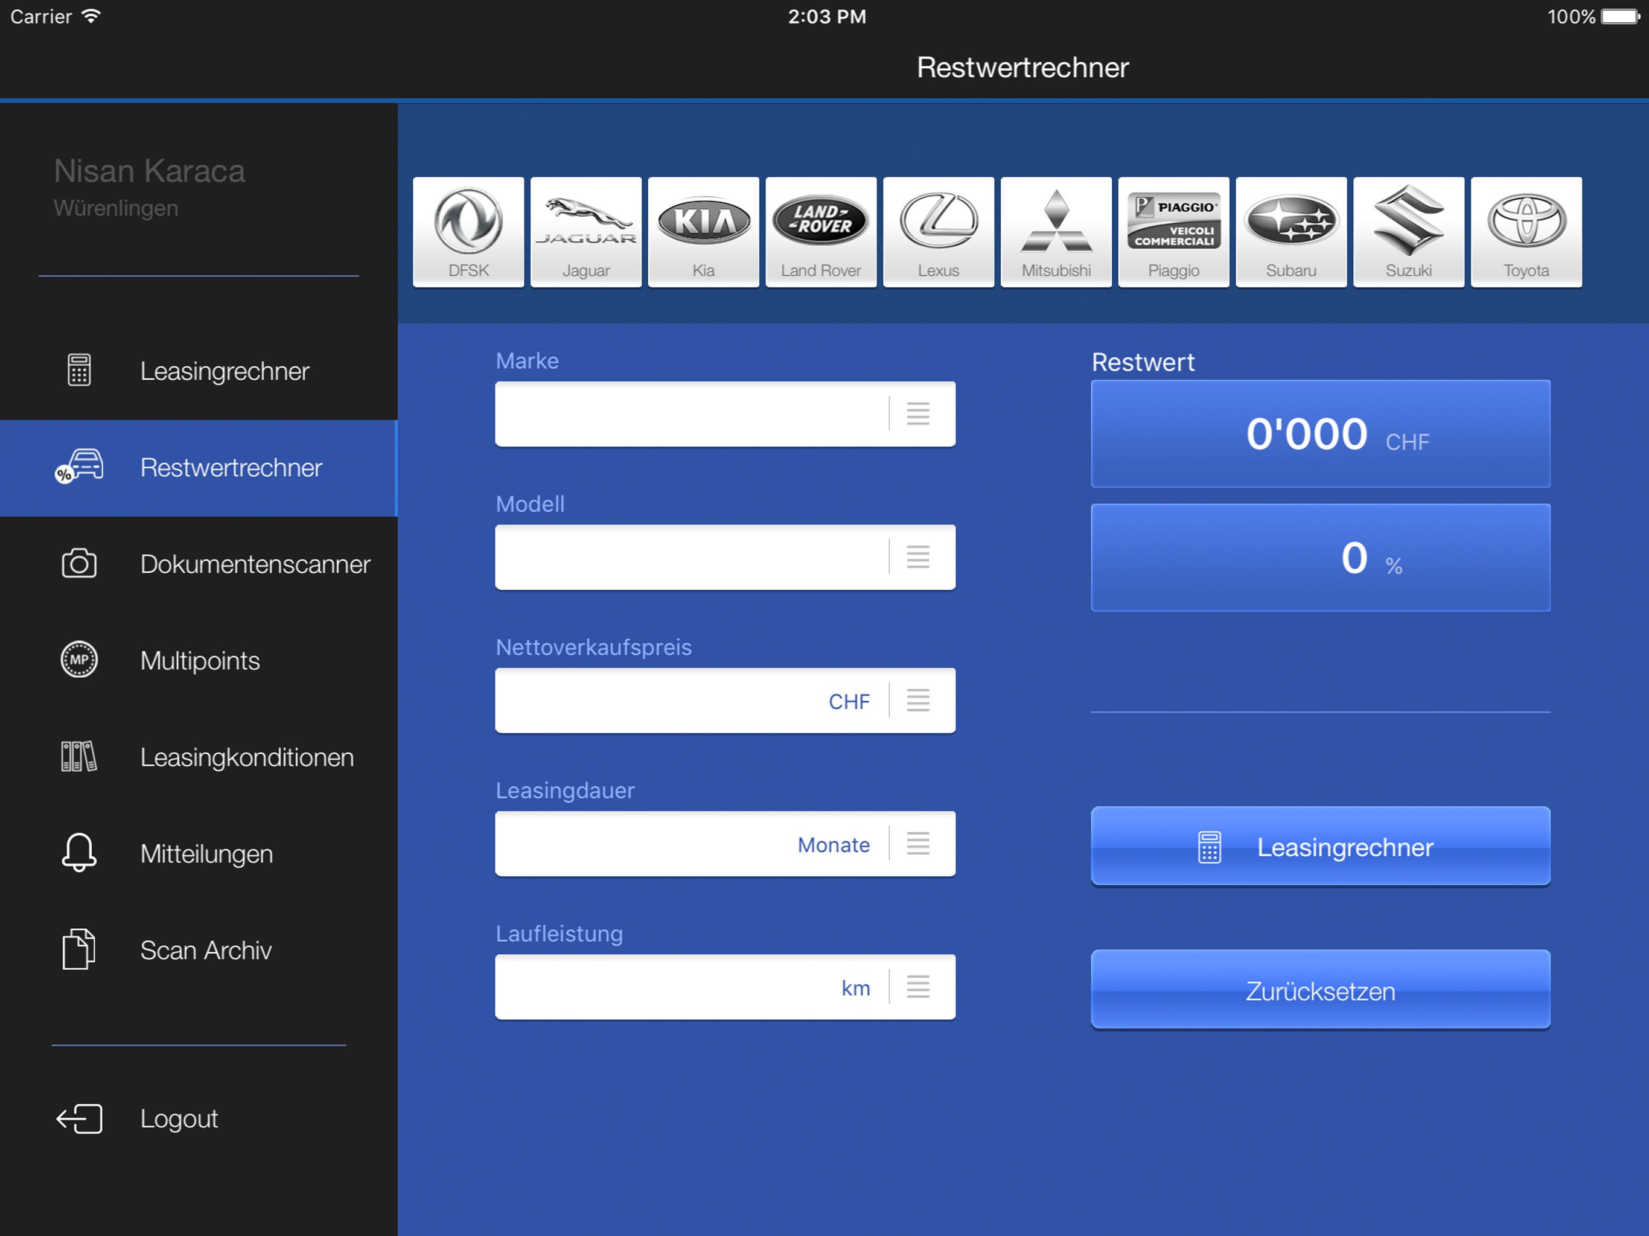Open the Restwertrechner sidebar menu item
Image resolution: width=1649 pixels, height=1236 pixels.
(199, 468)
